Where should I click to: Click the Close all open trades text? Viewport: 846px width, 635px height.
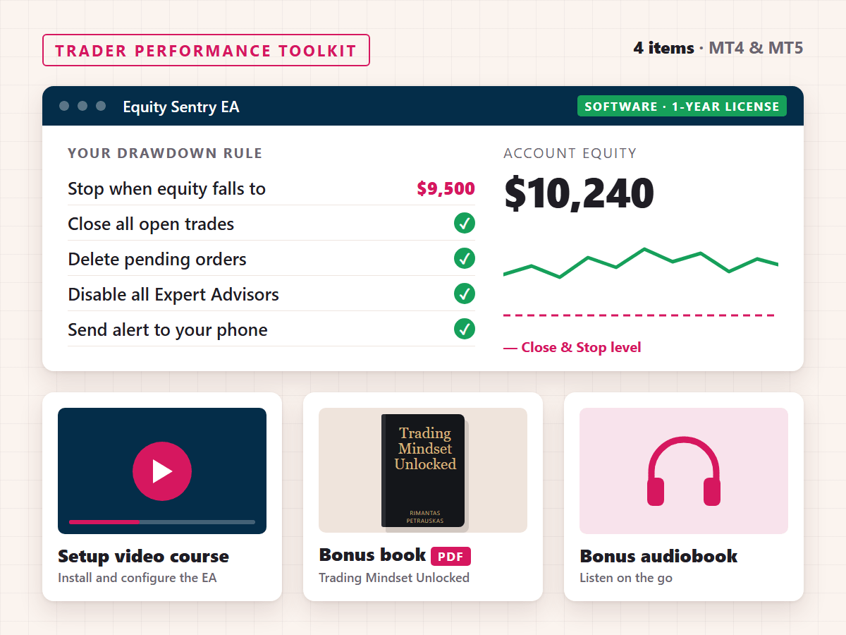pyautogui.click(x=151, y=224)
